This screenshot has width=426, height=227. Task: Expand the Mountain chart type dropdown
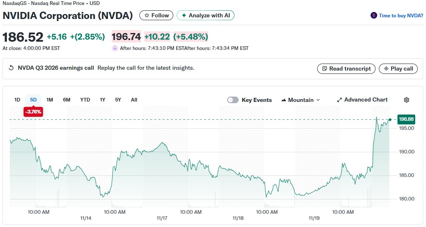tap(318, 100)
